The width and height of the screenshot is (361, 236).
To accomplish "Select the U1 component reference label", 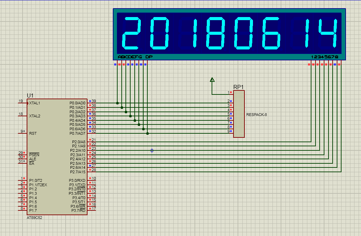I will 30,95.
